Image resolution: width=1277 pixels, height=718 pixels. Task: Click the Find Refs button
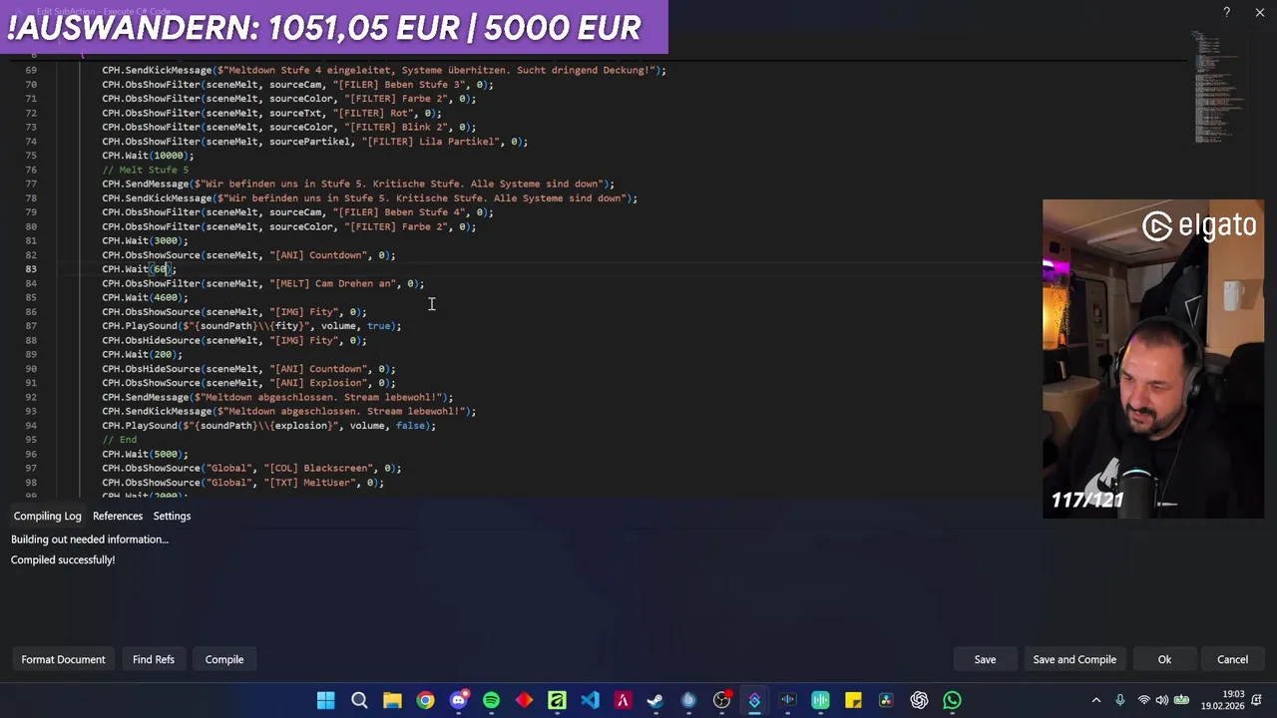pos(154,659)
